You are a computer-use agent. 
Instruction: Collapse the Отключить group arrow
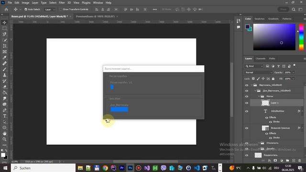pyautogui.click(x=259, y=143)
